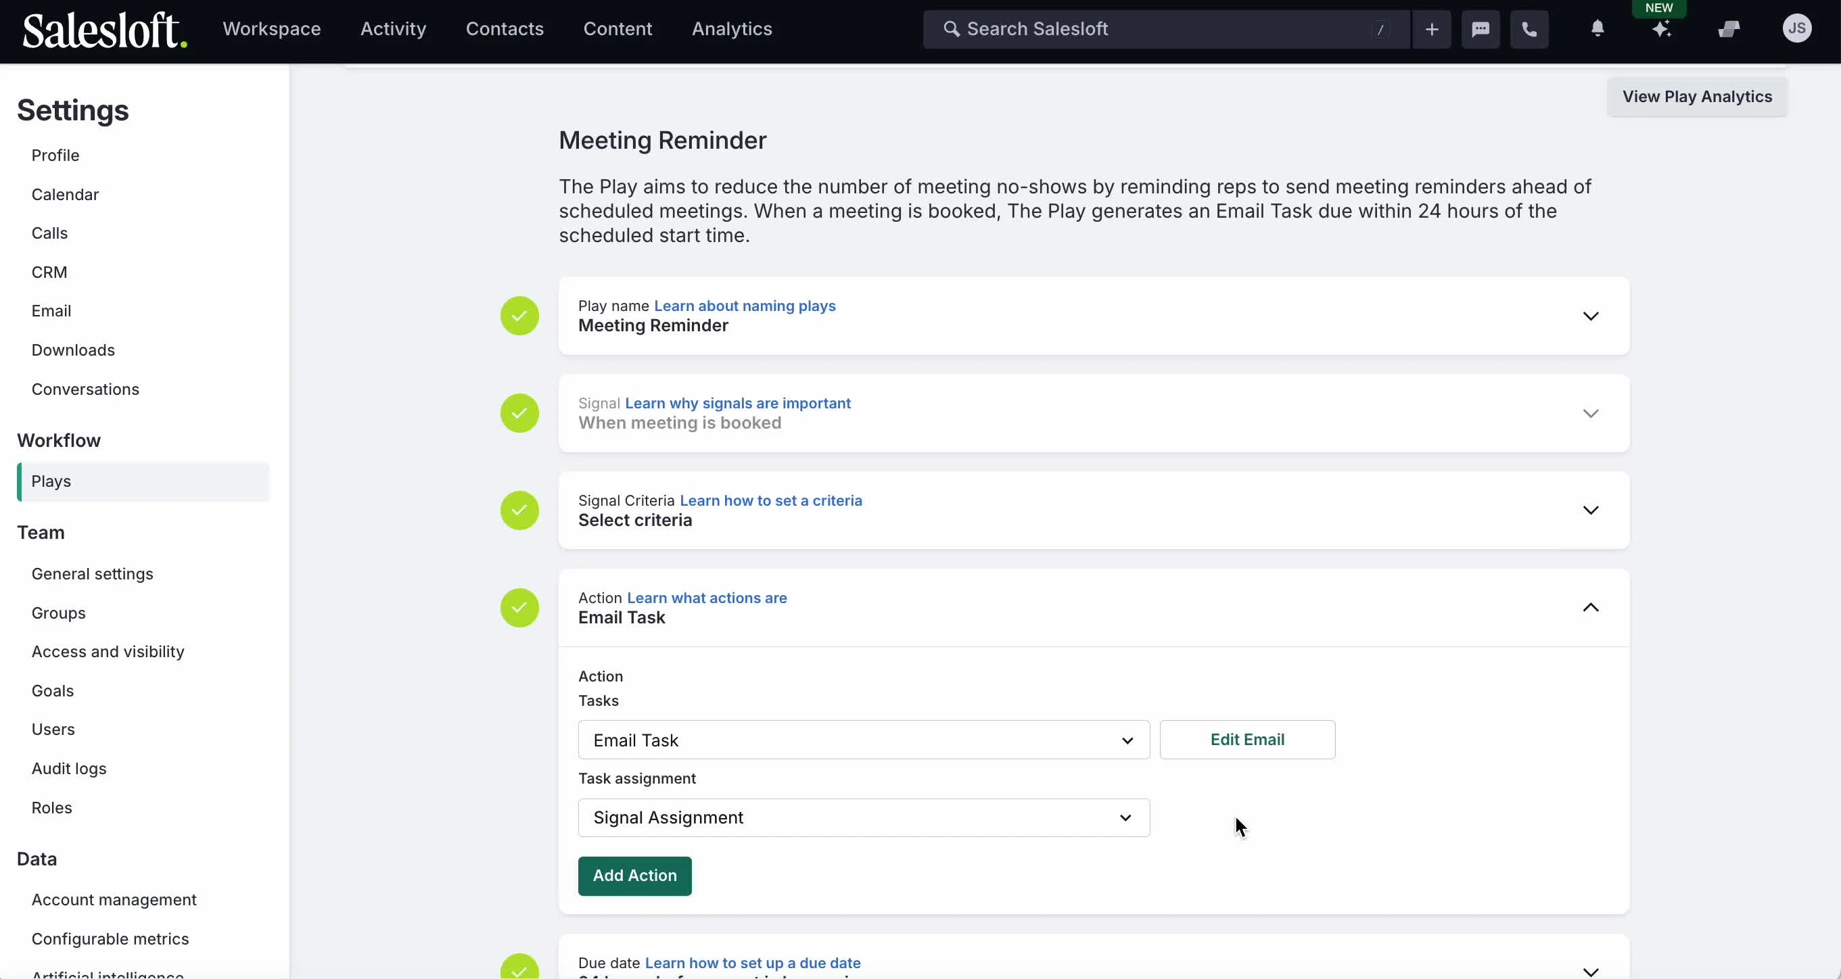Open the NEW sparkle AI icon
The width and height of the screenshot is (1841, 979).
[1661, 28]
